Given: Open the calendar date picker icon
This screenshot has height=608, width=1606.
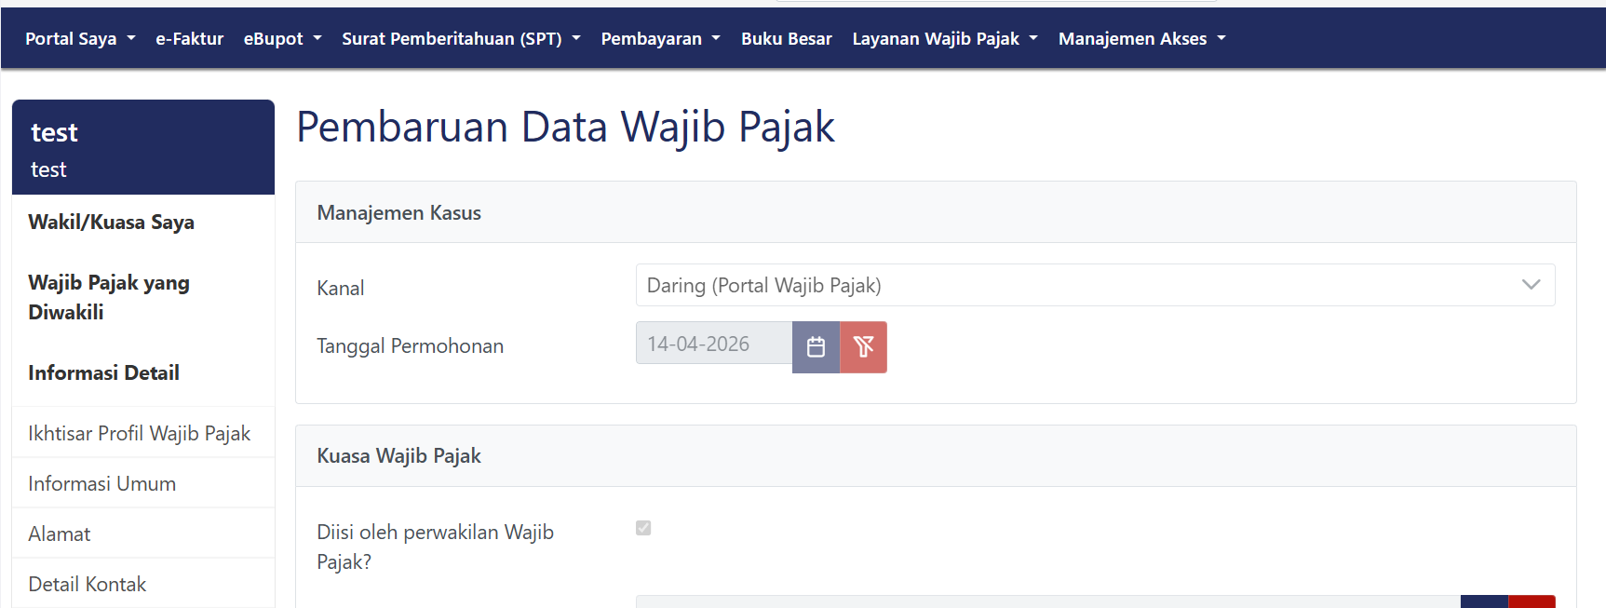Looking at the screenshot, I should [816, 347].
